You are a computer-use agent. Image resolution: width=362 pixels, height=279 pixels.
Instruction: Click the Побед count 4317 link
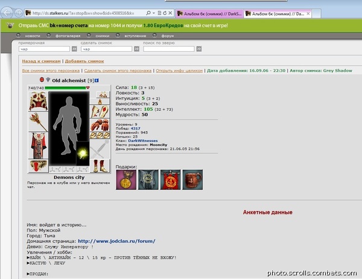pyautogui.click(x=135, y=128)
